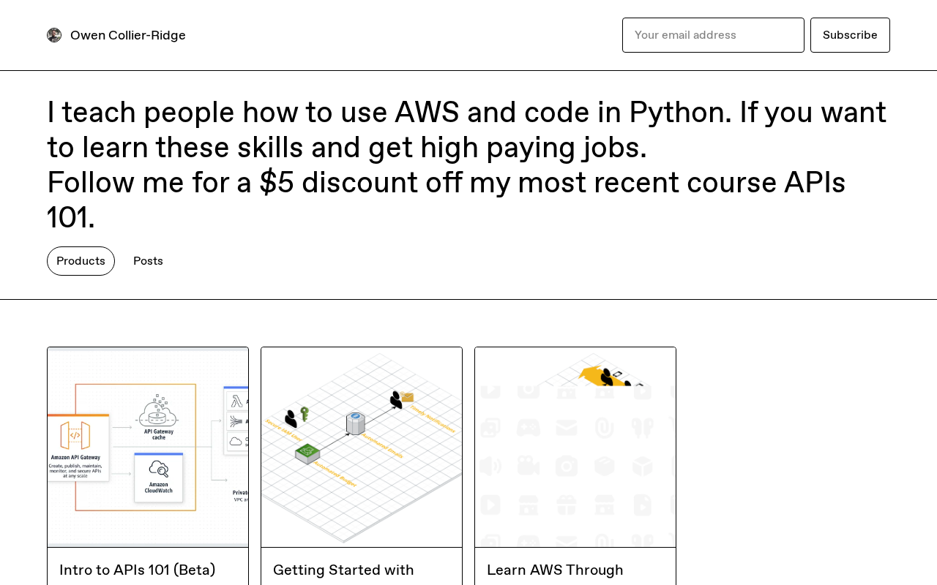Click the green Automated Budget block icon
The image size is (937, 585).
307,453
